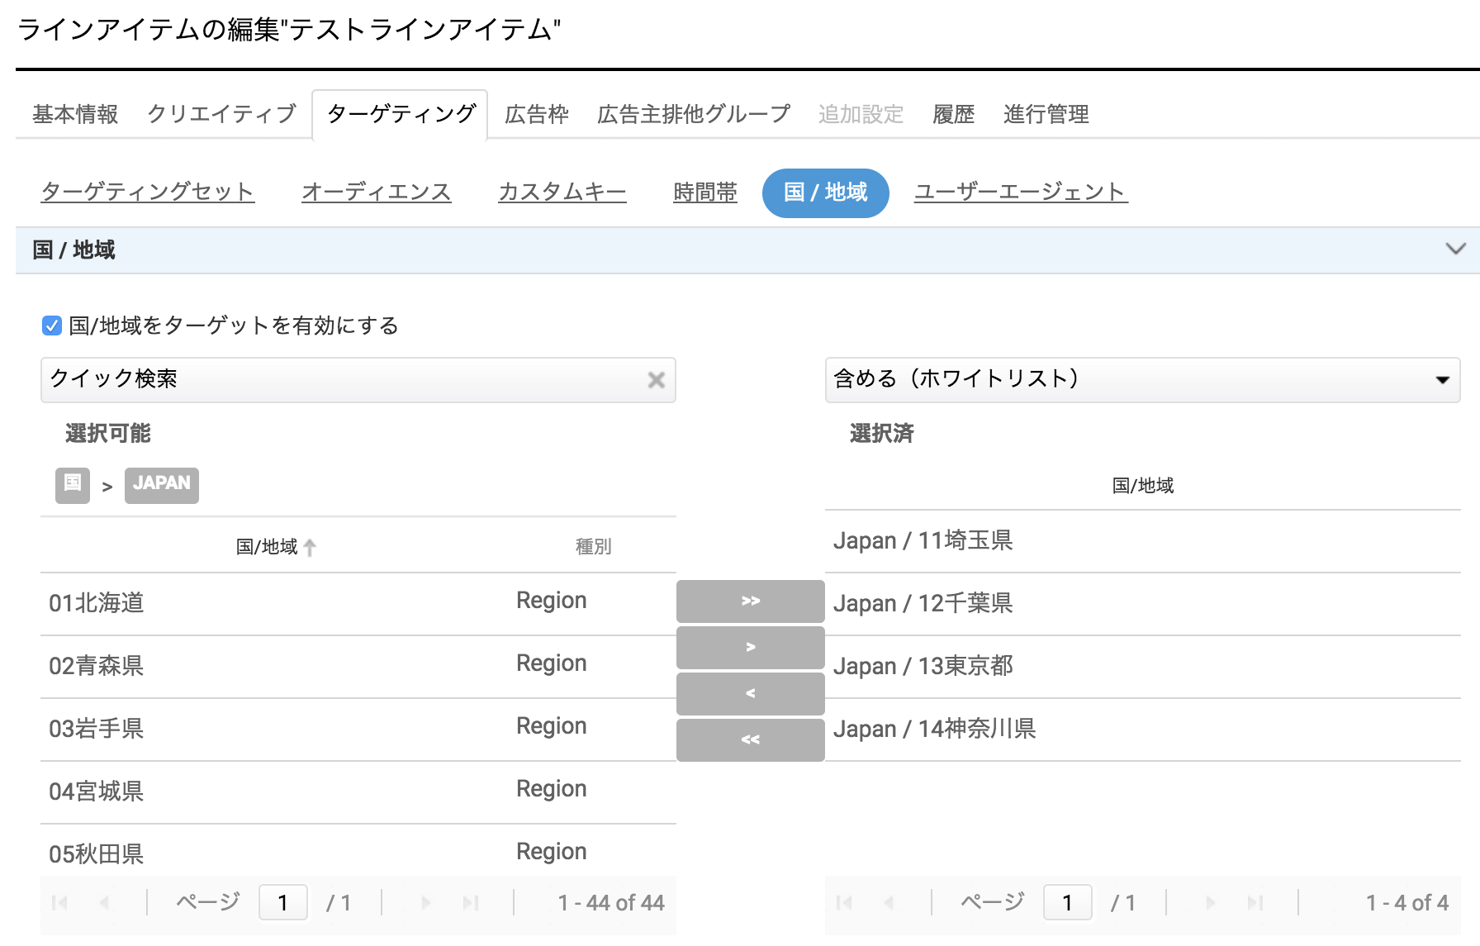Viewport: 1480px width, 946px height.
Task: Click the 国 breadcrumb button
Action: pos(72,486)
